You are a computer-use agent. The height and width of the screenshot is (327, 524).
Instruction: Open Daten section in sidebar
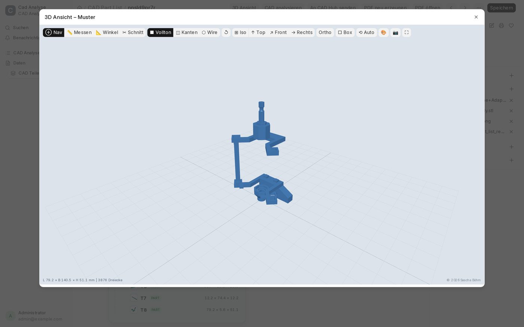click(19, 63)
